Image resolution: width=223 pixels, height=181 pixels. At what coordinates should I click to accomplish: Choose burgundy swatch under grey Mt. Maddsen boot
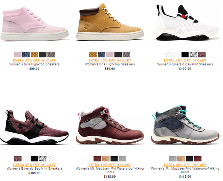coord(198,159)
